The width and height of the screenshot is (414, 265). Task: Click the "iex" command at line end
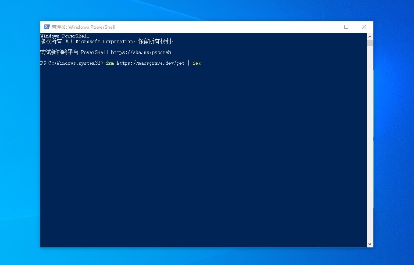197,63
